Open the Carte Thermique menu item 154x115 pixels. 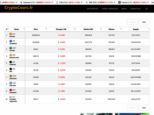click(x=110, y=9)
